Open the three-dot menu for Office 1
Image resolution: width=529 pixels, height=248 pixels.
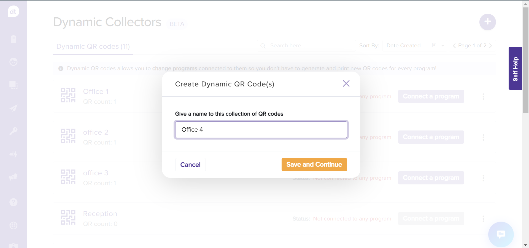point(483,97)
